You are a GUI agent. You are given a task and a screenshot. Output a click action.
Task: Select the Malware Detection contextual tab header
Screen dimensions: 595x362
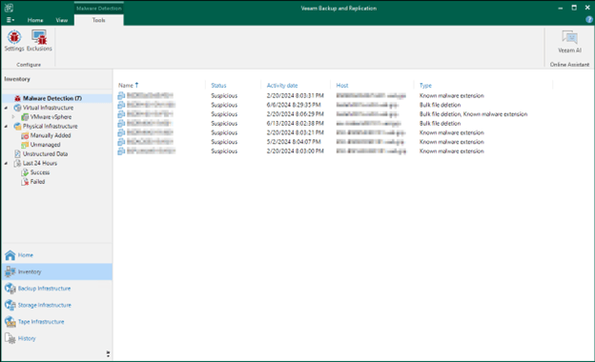tap(98, 8)
